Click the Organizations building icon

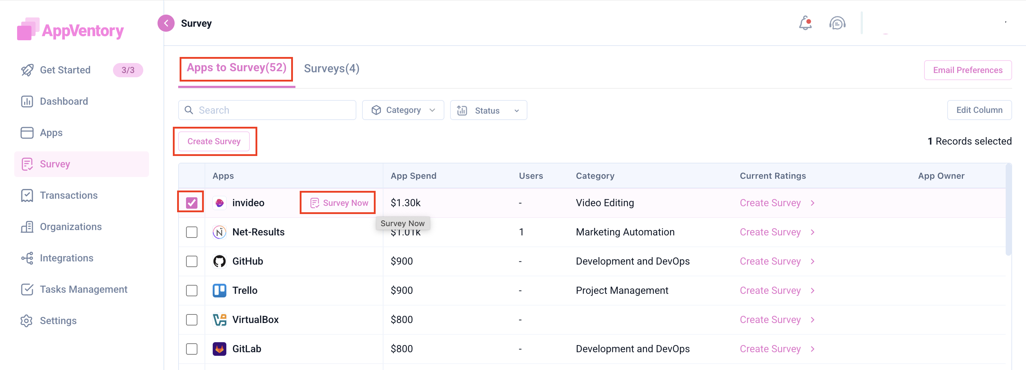(x=27, y=227)
